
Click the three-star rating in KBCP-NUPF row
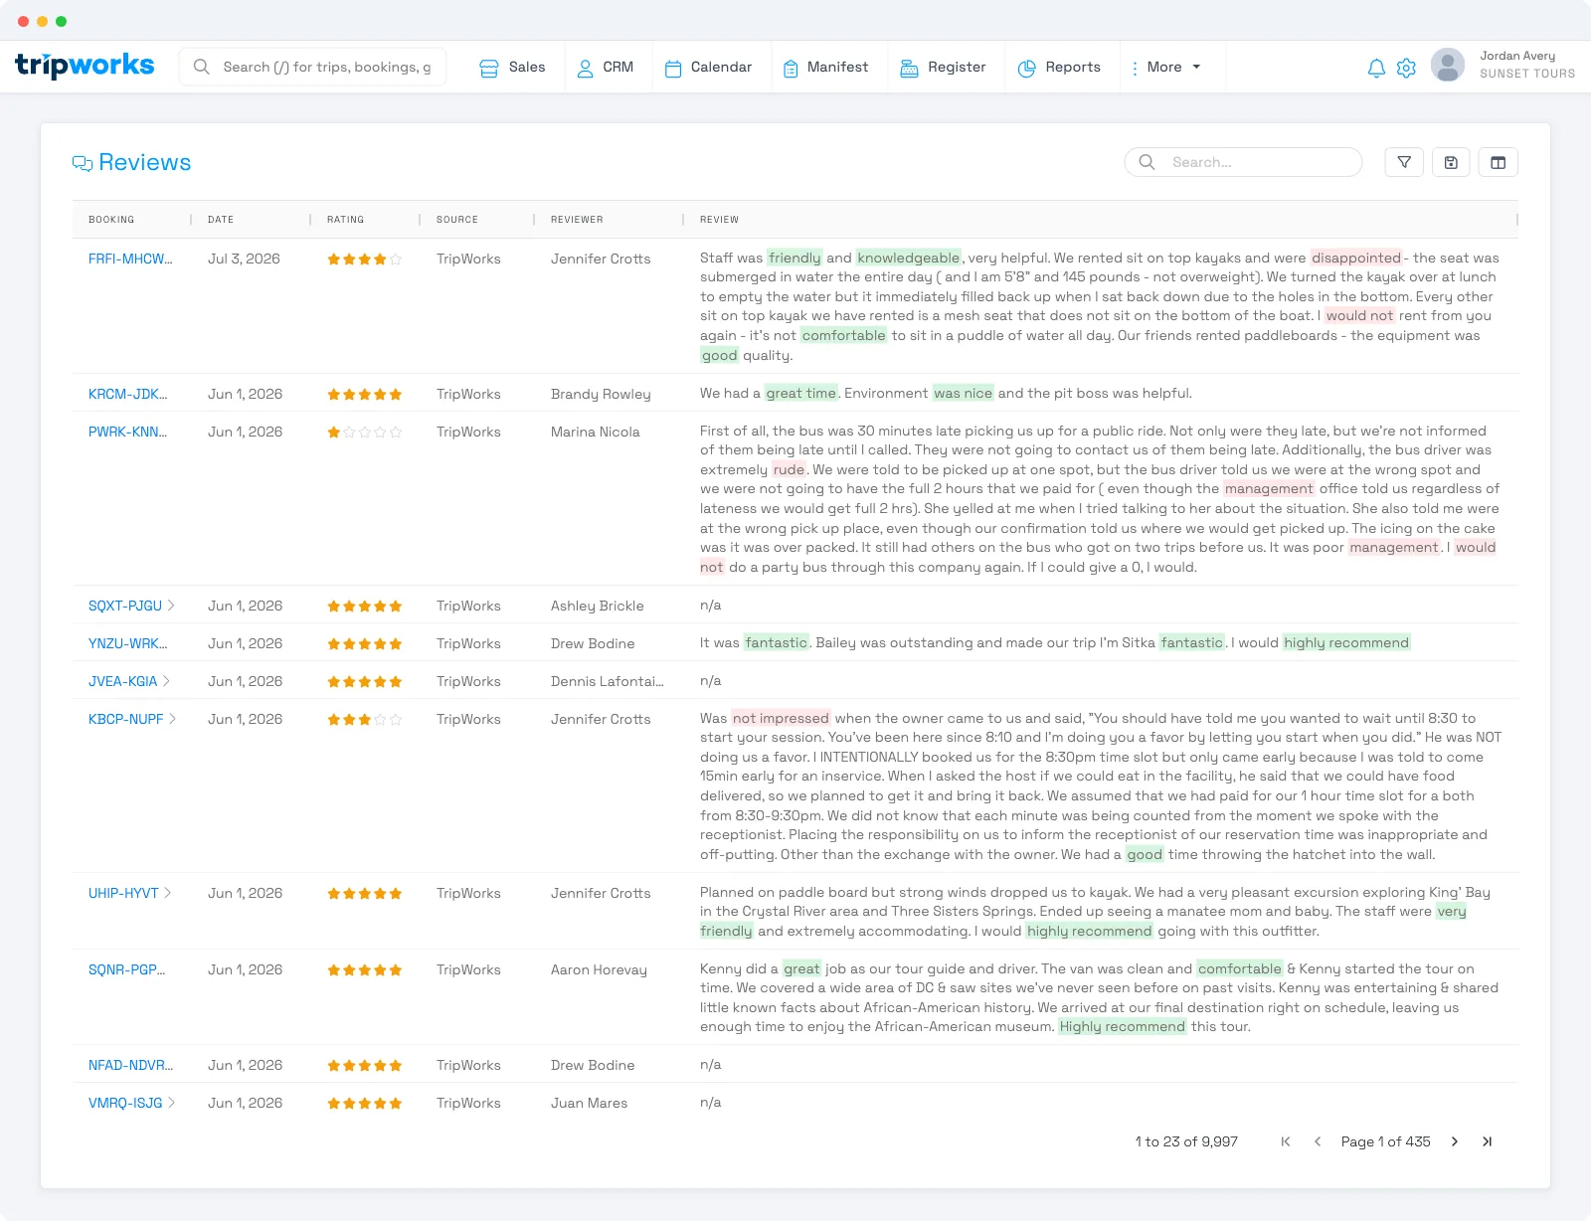[365, 720]
